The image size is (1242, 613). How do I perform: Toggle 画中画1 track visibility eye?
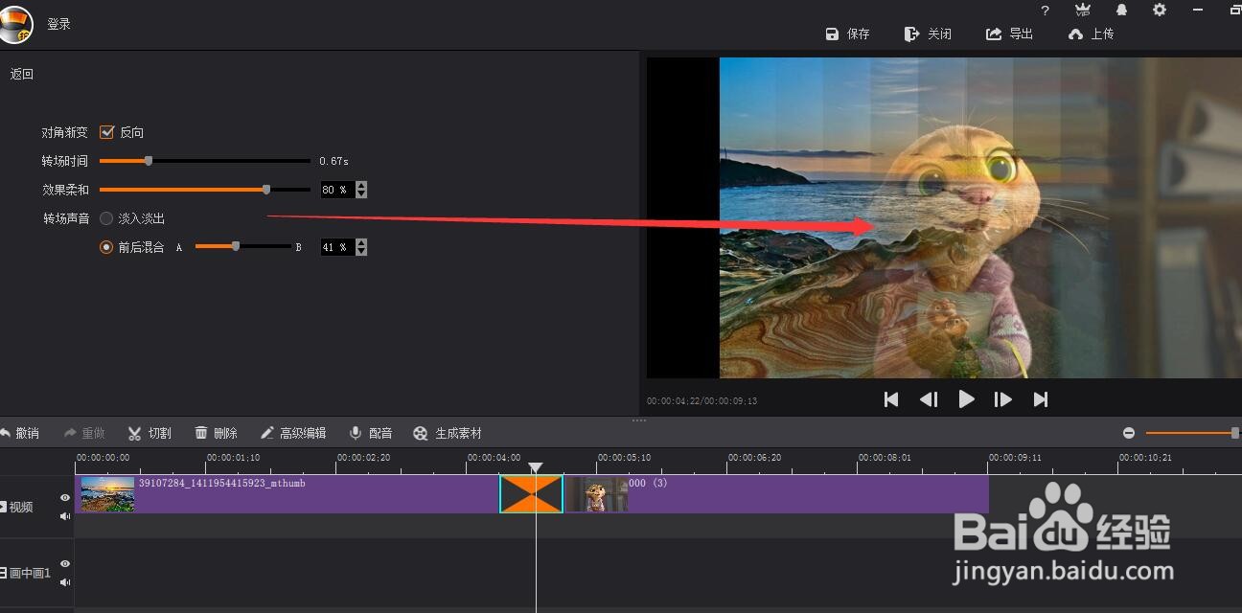coord(65,564)
